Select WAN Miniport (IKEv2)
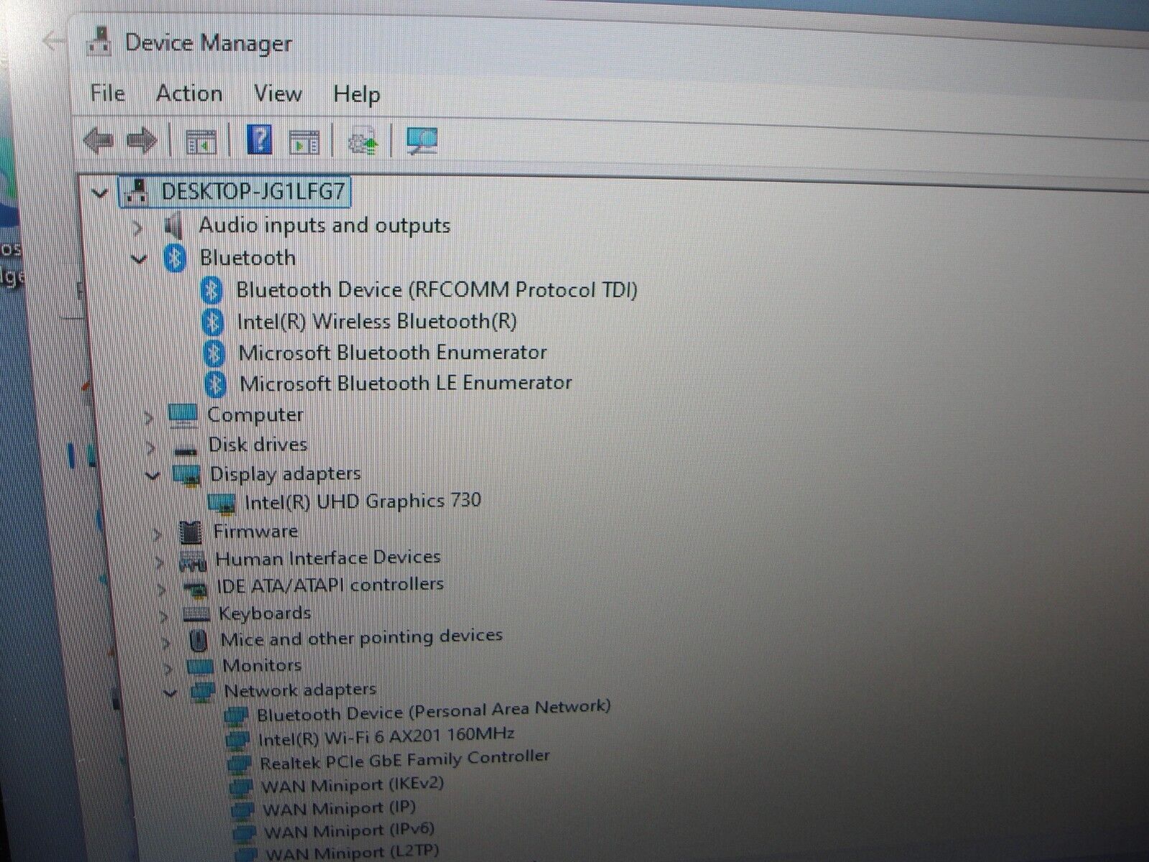This screenshot has width=1149, height=862. (353, 784)
